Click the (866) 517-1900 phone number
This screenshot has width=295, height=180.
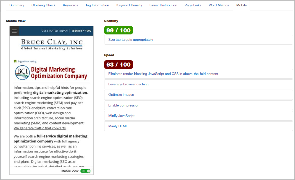point(81,31)
